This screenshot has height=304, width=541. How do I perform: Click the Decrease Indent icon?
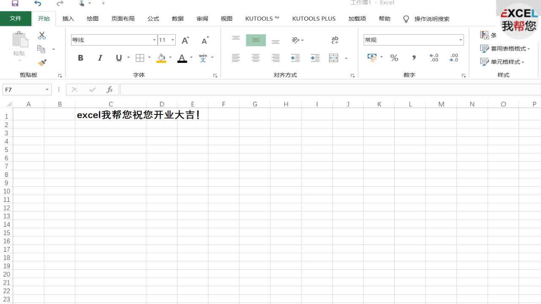tap(295, 58)
